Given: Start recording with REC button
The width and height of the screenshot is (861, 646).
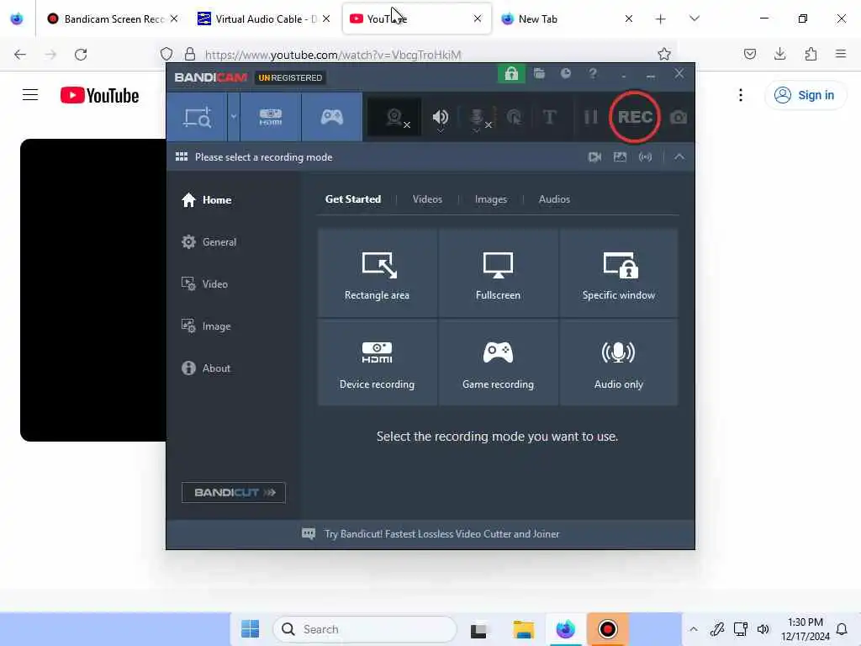Looking at the screenshot, I should tap(634, 117).
